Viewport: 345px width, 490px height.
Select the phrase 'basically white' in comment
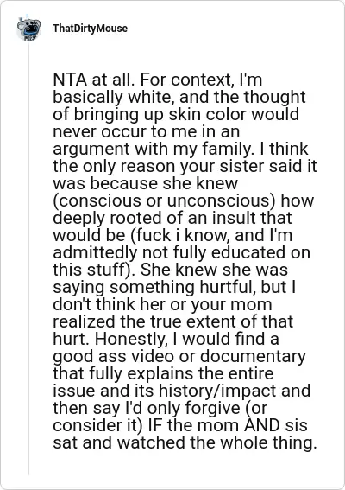click(x=111, y=97)
